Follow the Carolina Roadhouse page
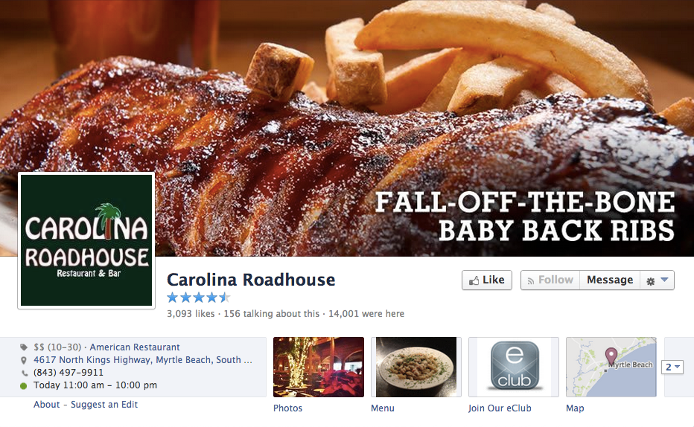Screen dimensions: 694x427 click(x=550, y=280)
